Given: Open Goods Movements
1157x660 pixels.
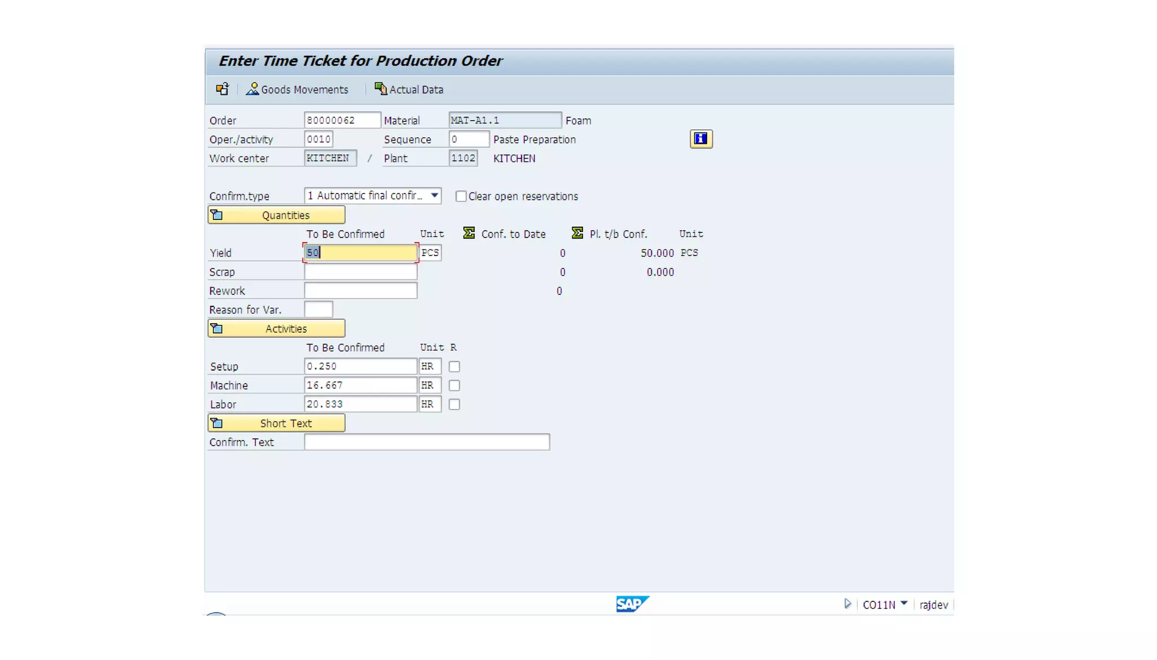Looking at the screenshot, I should [297, 89].
